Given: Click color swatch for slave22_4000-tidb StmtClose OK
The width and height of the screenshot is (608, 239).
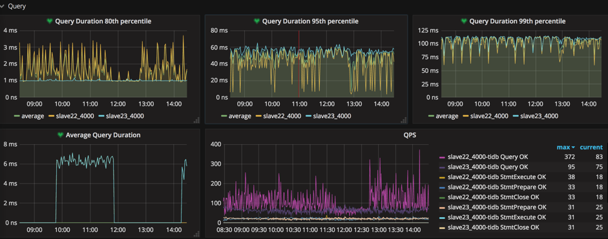Looking at the screenshot, I should coord(442,197).
